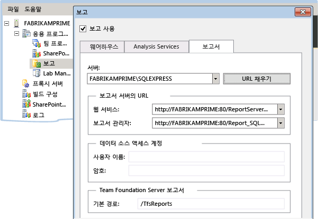Collapse the 응용 프로그램 tree node
This screenshot has height=219, width=318.
[16, 33]
